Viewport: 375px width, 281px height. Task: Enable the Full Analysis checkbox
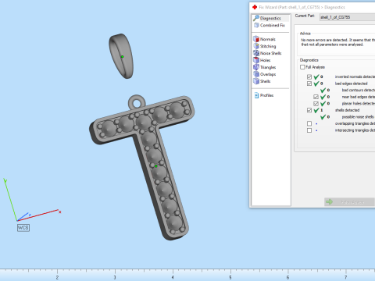click(302, 67)
